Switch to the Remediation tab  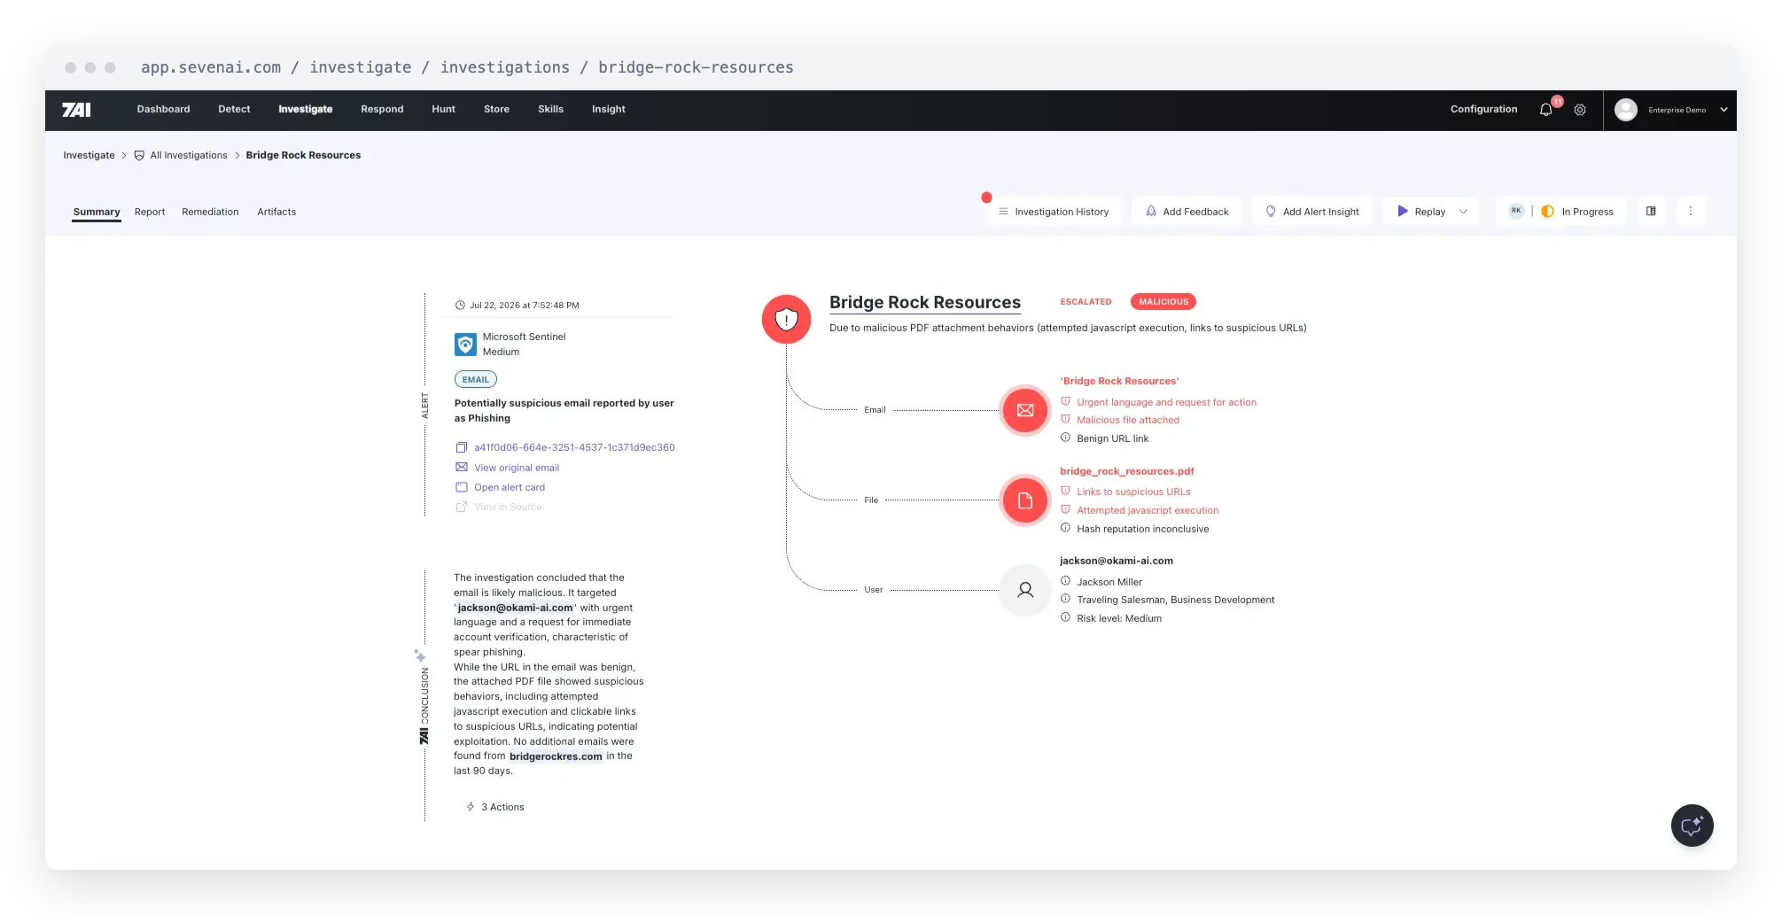click(x=210, y=212)
